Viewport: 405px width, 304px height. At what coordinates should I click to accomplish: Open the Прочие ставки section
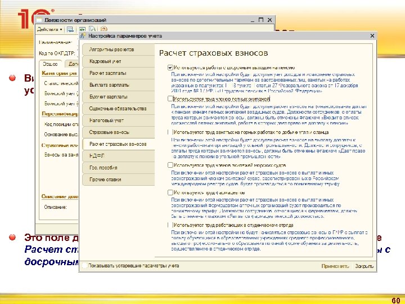coord(118,180)
